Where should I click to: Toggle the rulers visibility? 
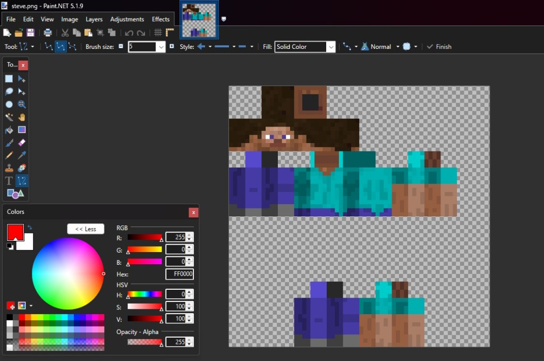(x=169, y=32)
